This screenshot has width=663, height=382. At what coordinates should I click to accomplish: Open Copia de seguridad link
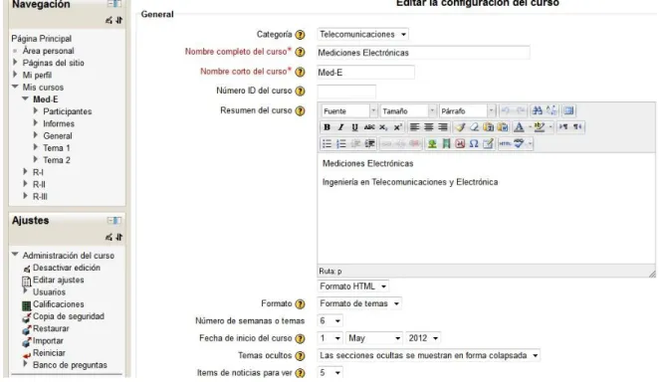[69, 316]
